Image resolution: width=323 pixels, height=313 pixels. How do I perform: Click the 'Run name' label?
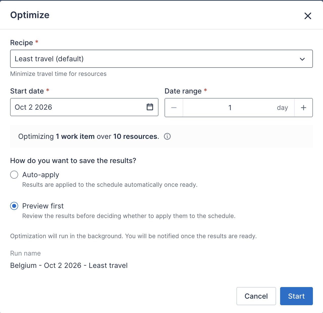(x=25, y=253)
